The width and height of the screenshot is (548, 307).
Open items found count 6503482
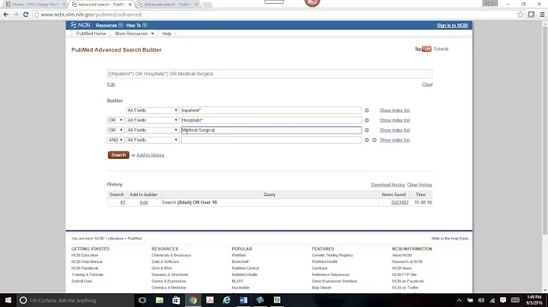400,202
